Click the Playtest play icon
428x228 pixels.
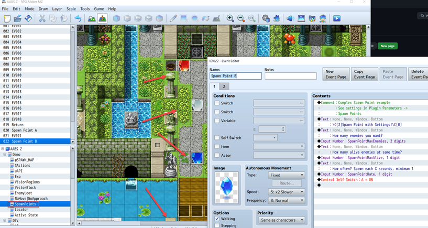(x=336, y=18)
